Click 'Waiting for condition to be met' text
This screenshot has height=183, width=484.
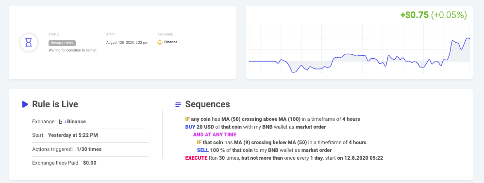point(72,50)
